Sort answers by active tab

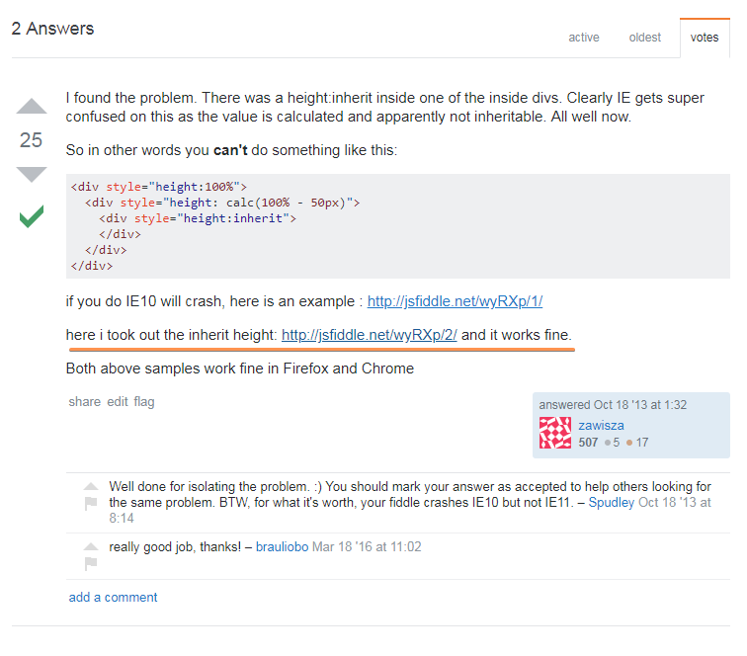(x=584, y=38)
